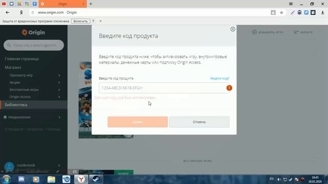
Task: Expand 'Акции' submenu arrow
Action: (59, 83)
